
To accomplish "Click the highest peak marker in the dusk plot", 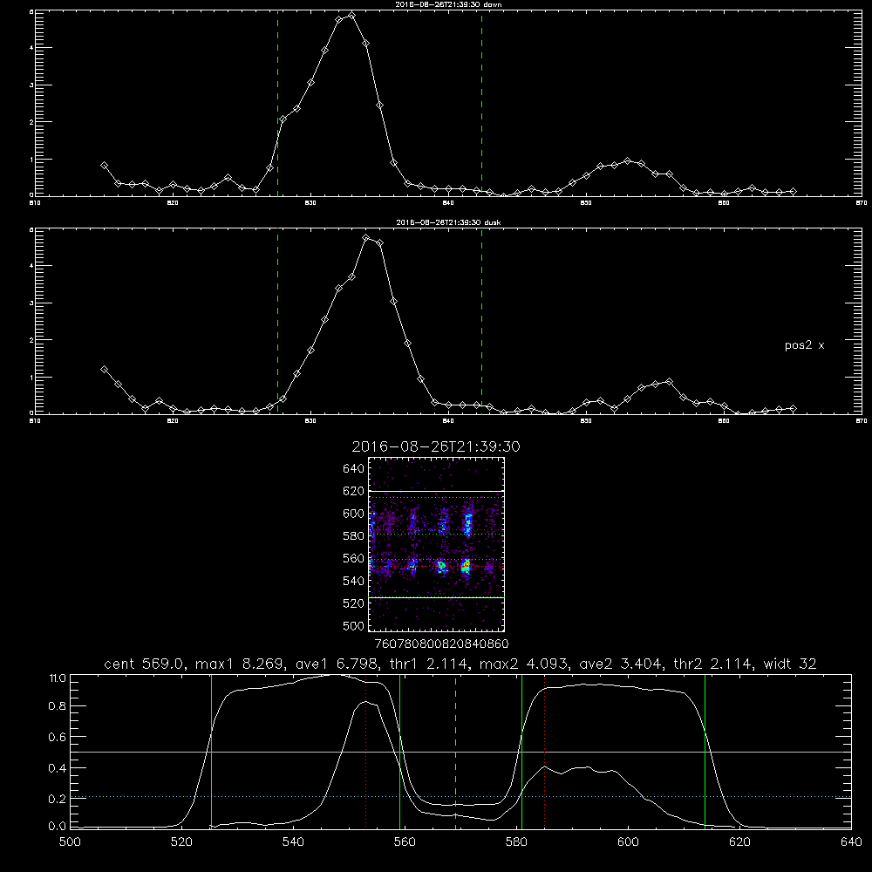I will pos(365,237).
